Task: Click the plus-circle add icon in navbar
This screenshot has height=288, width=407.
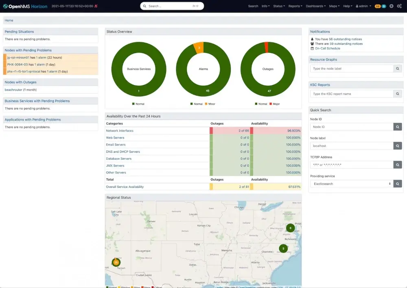Action: [391, 6]
